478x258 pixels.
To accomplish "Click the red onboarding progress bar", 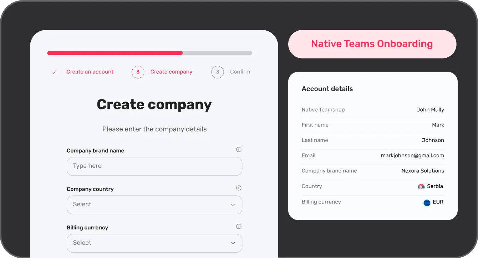I will point(115,53).
